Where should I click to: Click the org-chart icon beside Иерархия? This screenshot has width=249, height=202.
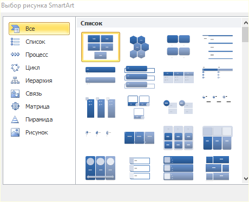(x=15, y=80)
